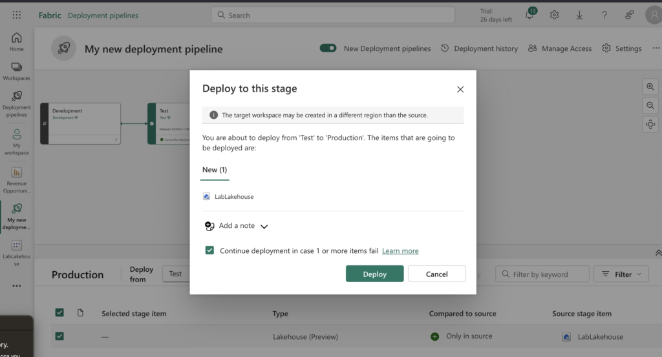
Task: Click the Cancel button
Action: (436, 274)
